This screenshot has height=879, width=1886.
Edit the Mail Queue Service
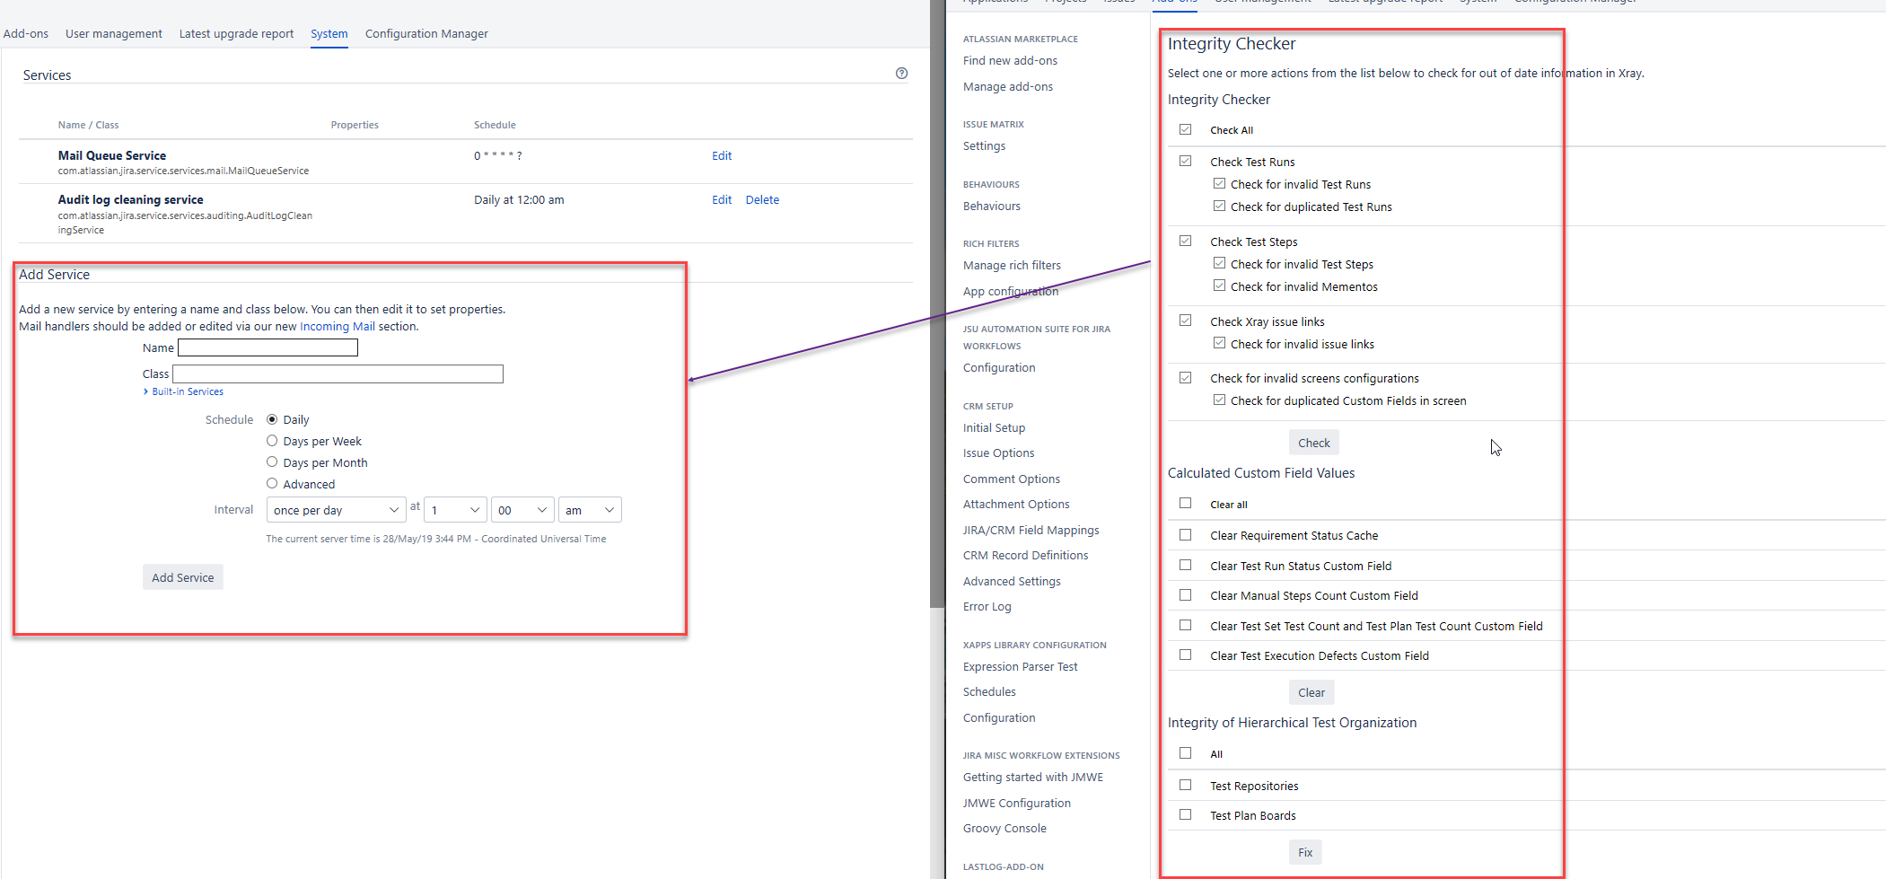click(x=722, y=155)
